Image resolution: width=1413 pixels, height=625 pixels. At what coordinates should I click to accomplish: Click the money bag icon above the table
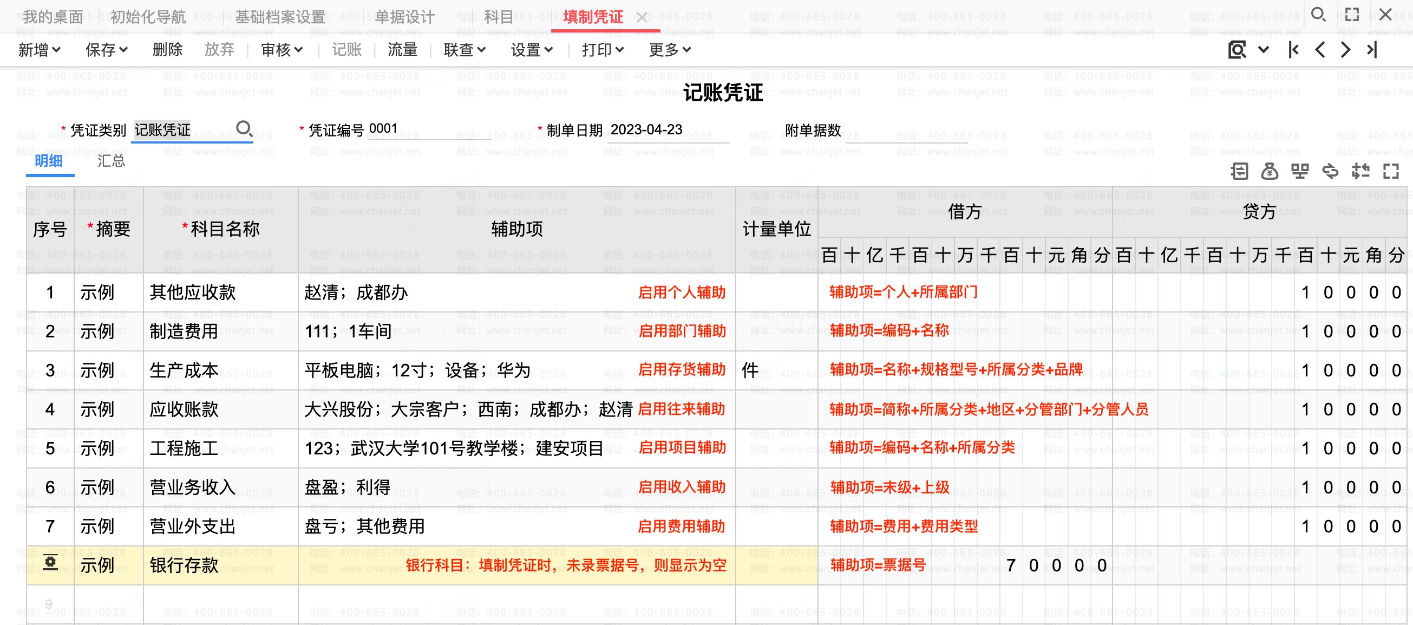(x=1270, y=171)
